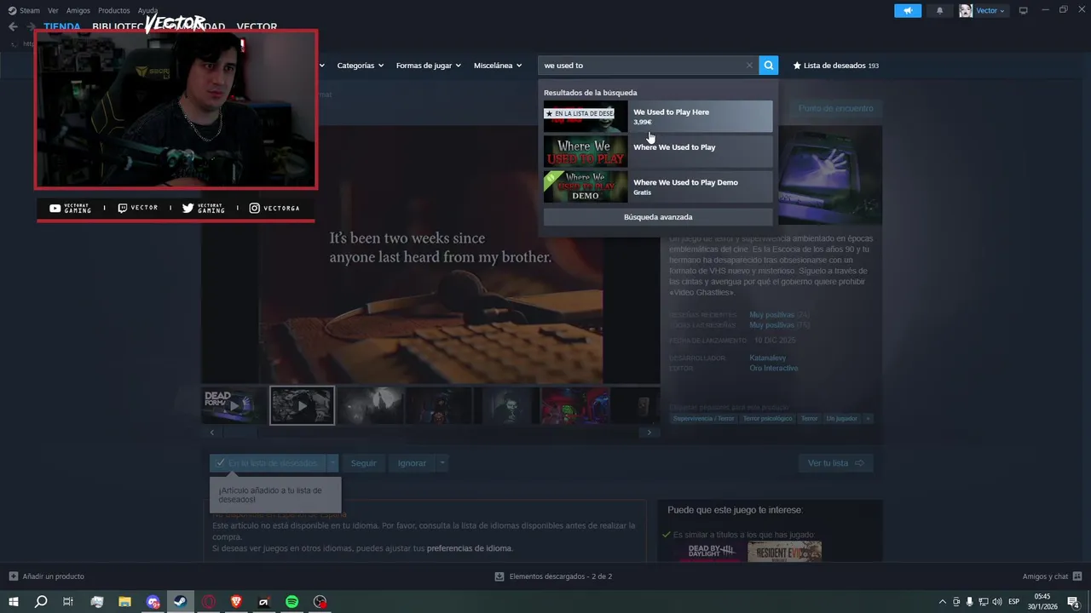Click 'Añadir un producto' at bottom left
Image resolution: width=1091 pixels, height=613 pixels.
[x=47, y=576]
